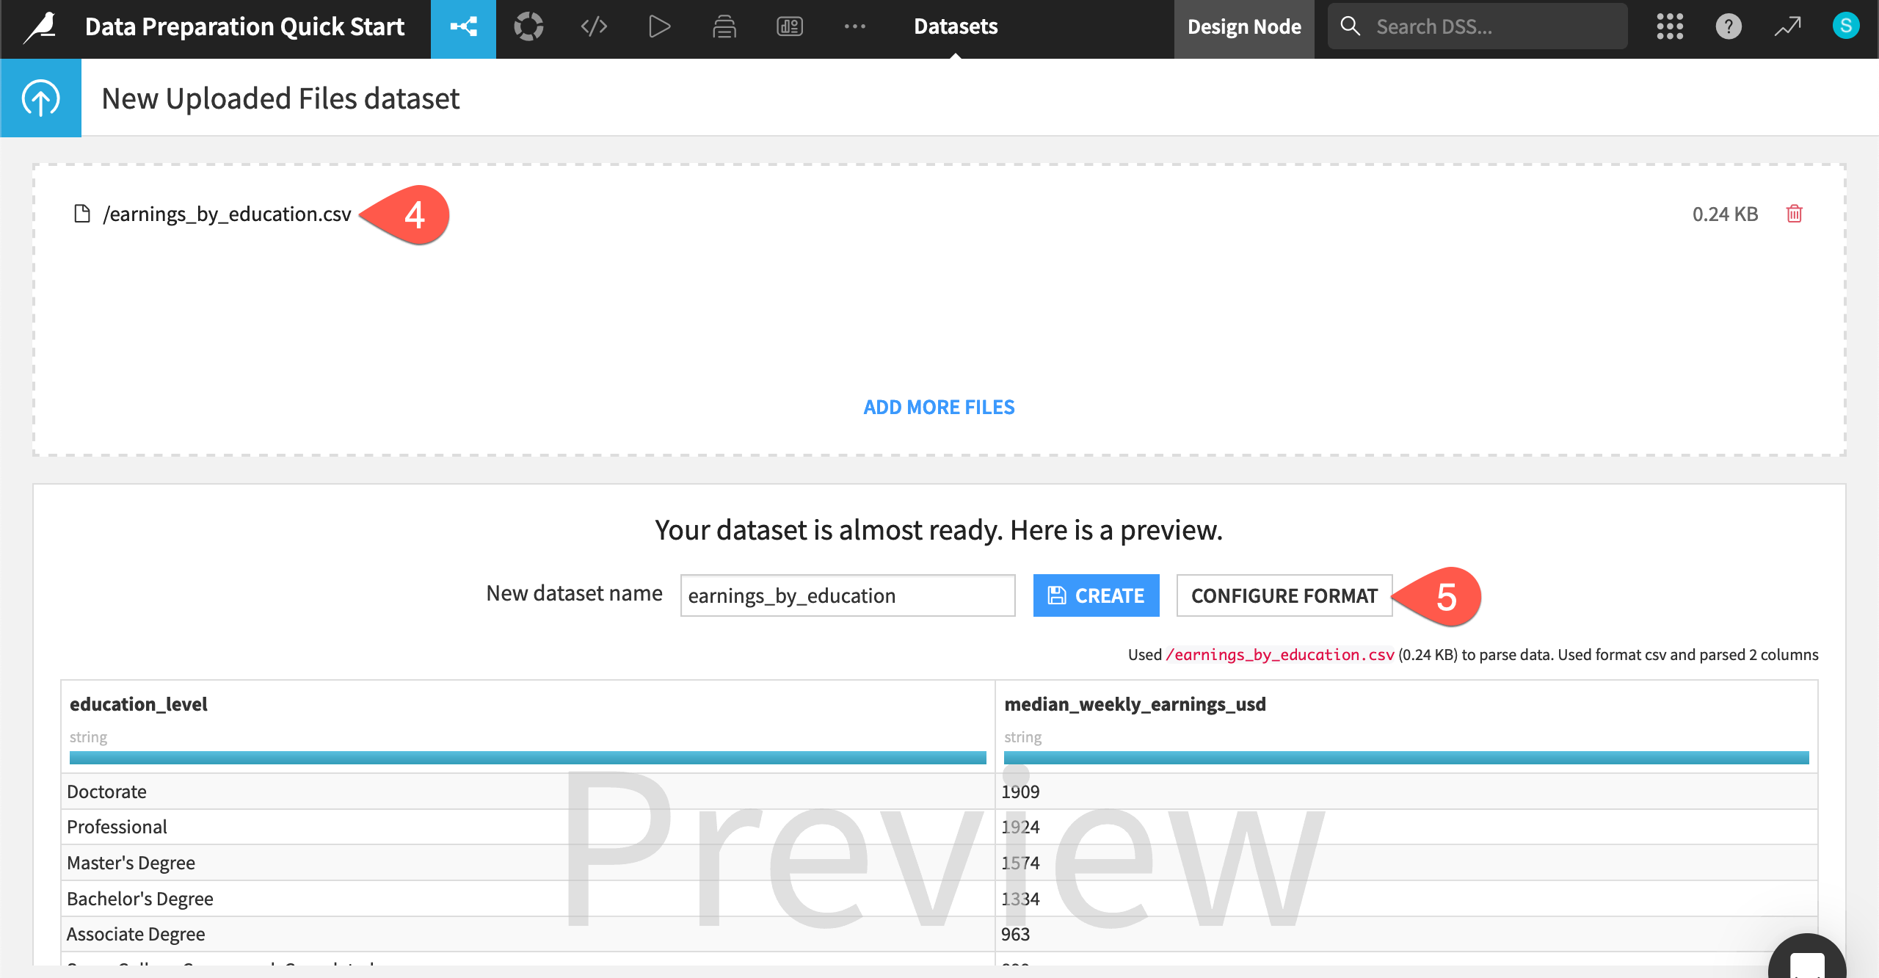
Task: Open the Jobs play icon
Action: pos(658,27)
